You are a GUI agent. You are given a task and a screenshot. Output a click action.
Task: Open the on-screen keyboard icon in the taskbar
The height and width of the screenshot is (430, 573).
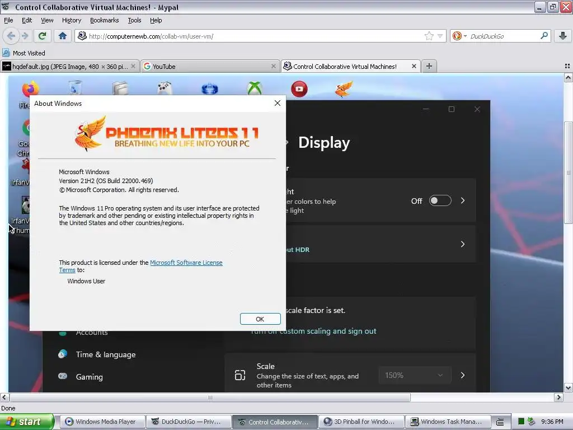click(x=500, y=422)
